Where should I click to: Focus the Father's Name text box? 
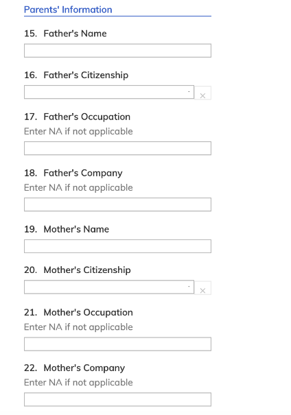pyautogui.click(x=117, y=51)
